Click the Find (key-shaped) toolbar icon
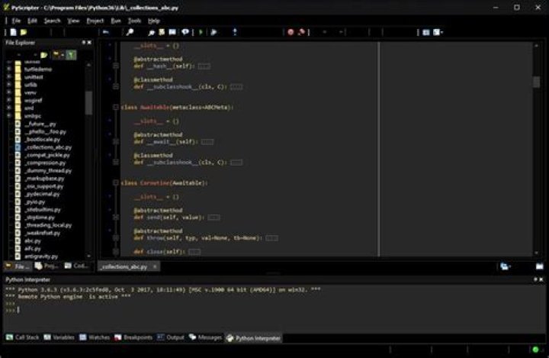 click(x=130, y=32)
